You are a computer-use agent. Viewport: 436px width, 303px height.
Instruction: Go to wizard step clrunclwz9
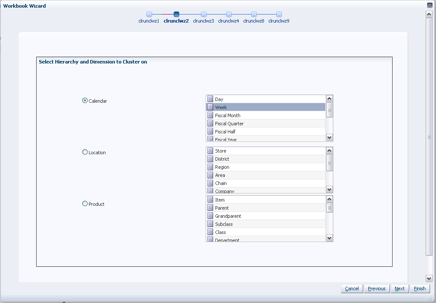[x=279, y=14]
